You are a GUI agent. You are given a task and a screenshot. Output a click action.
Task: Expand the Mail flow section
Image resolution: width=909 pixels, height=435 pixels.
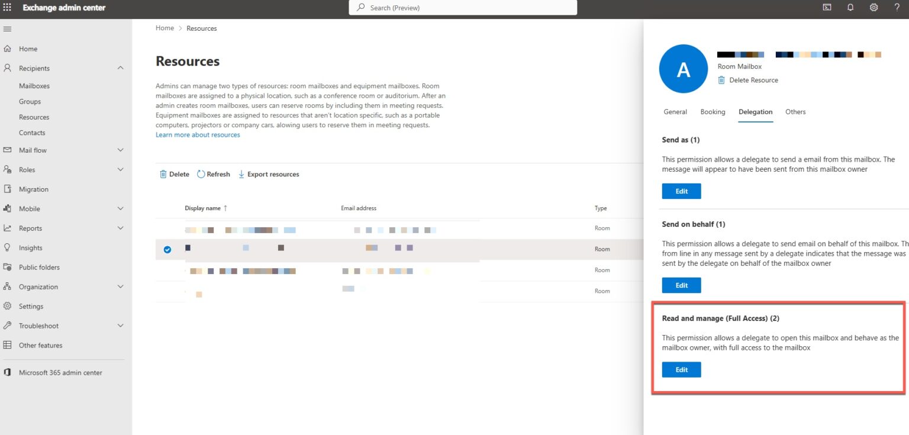click(121, 150)
